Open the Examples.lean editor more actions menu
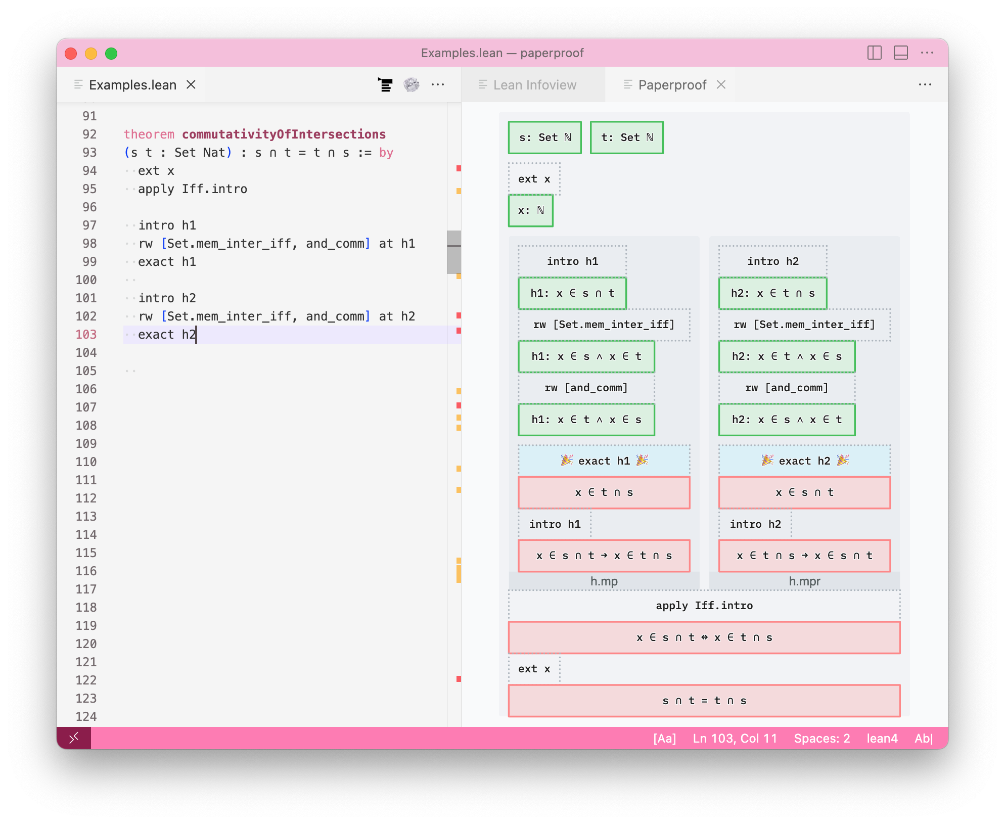This screenshot has height=824, width=1005. pyautogui.click(x=438, y=85)
